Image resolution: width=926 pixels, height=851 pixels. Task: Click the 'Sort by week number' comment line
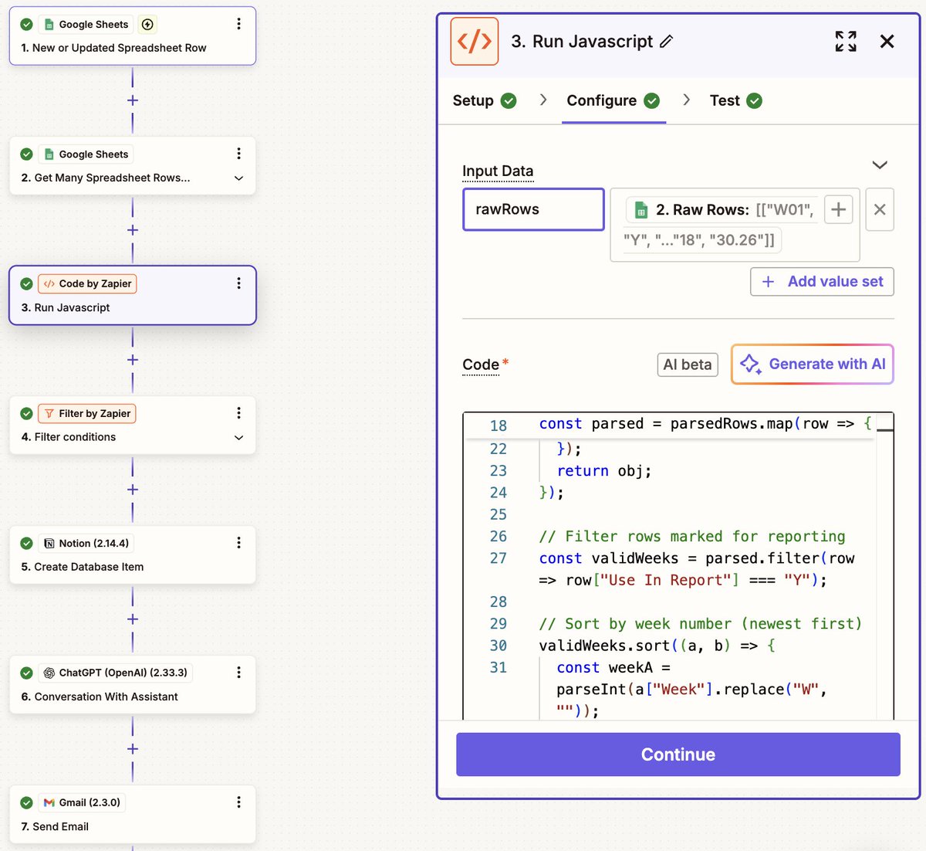click(700, 623)
